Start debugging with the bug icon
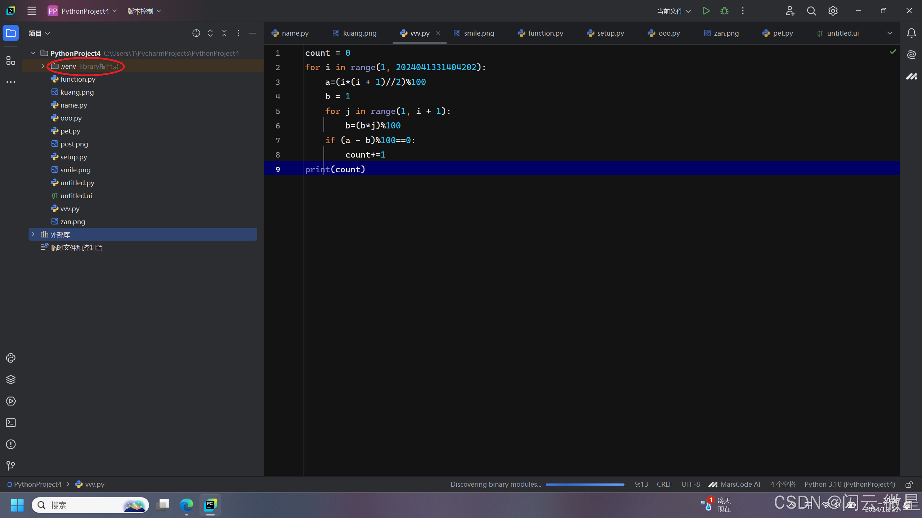This screenshot has width=922, height=518. tap(724, 11)
